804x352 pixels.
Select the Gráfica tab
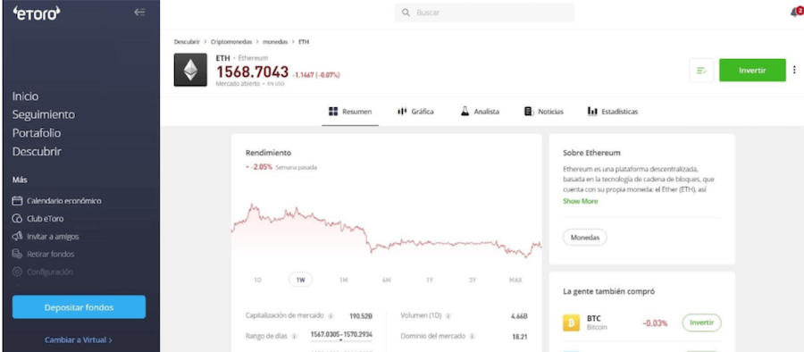click(x=415, y=112)
